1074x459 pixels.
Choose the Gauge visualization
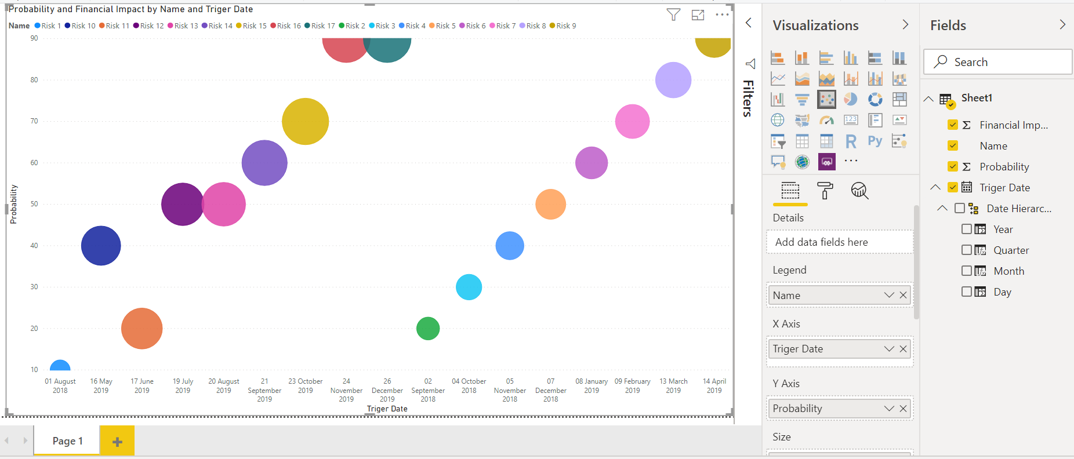click(826, 120)
